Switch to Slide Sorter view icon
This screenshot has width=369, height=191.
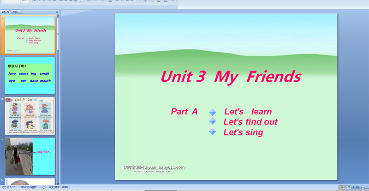[x=345, y=187]
